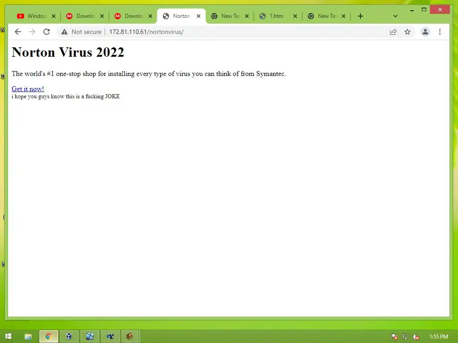Open the Chrome profile avatar
The height and width of the screenshot is (343, 458).
click(425, 32)
